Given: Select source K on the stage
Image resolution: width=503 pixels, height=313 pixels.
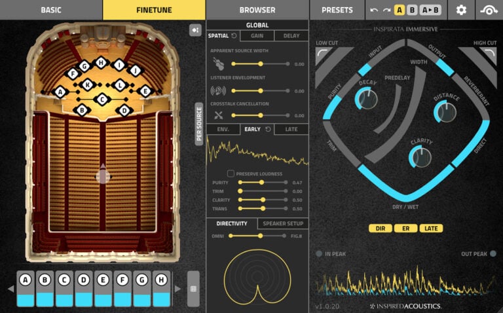Looking at the screenshot, I should [x=87, y=85].
